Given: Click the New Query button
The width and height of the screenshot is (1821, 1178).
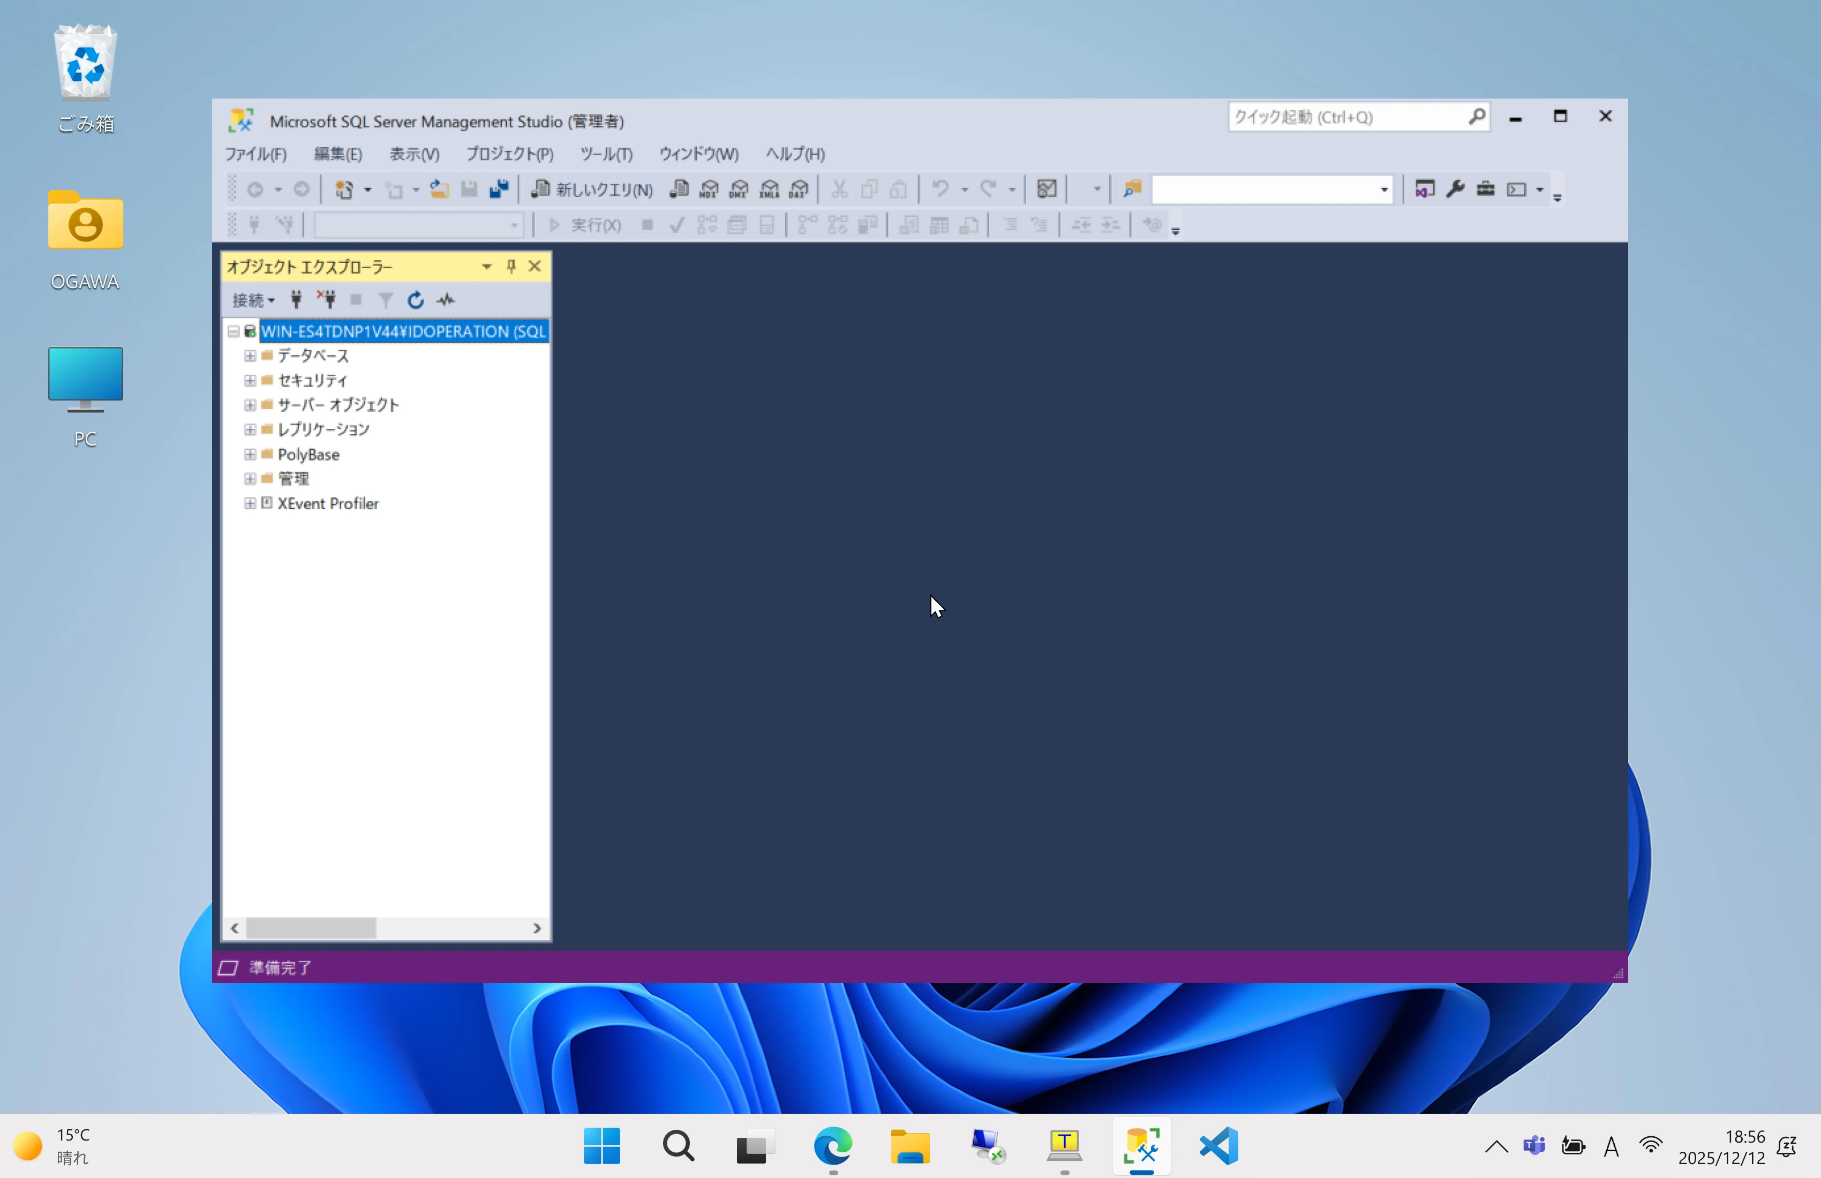Looking at the screenshot, I should [x=592, y=189].
